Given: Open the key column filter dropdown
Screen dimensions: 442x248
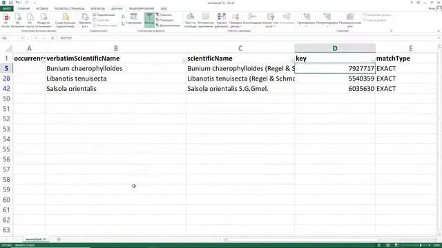Looking at the screenshot, I should coord(373,61).
